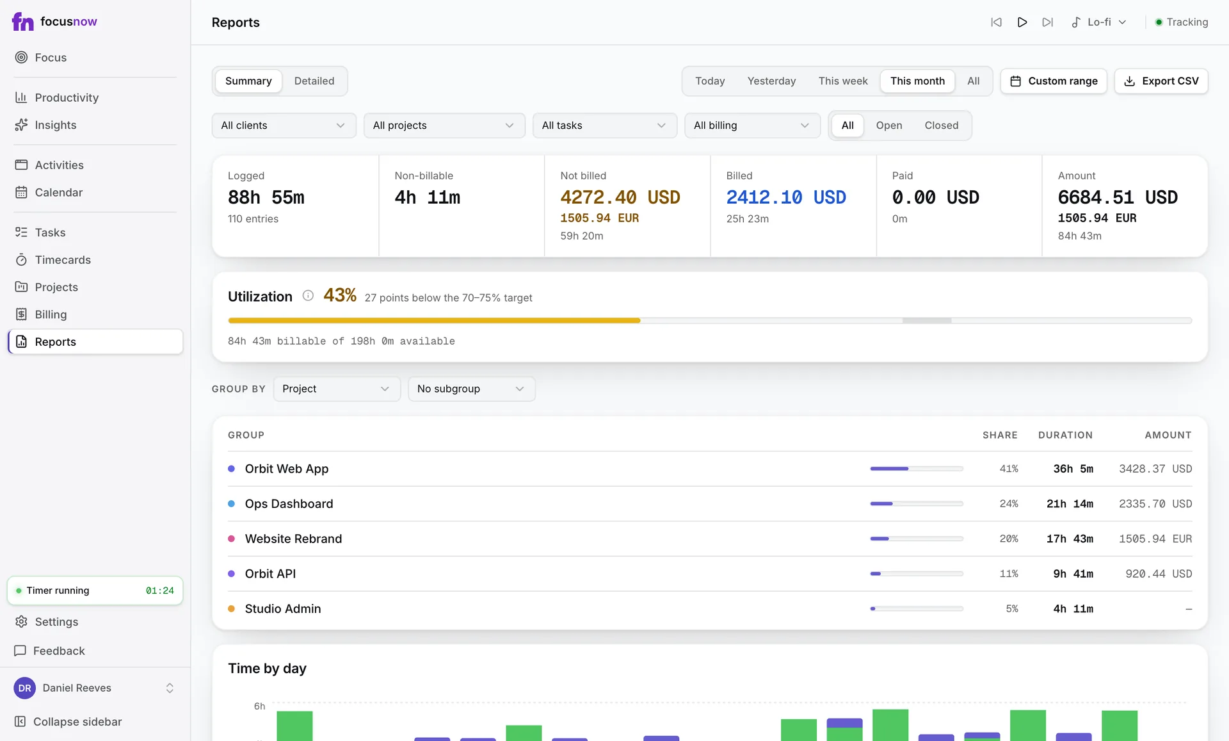Click the Settings gear icon
Viewport: 1229px width, 741px height.
point(21,622)
